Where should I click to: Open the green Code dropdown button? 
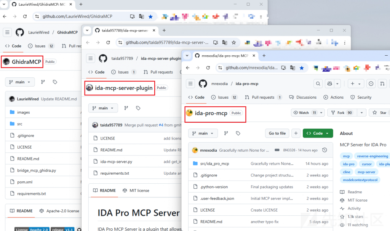318,133
